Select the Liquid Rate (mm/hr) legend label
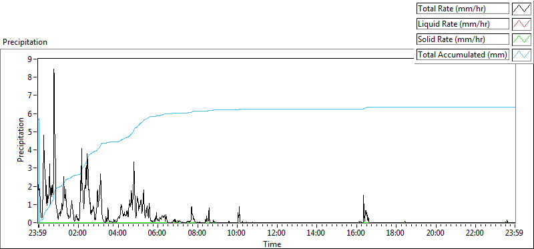This screenshot has width=534, height=249. coord(463,24)
